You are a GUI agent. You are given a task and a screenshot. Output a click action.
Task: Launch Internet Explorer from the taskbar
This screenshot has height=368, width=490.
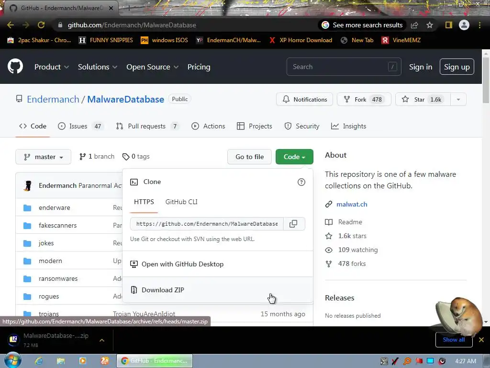tap(39, 361)
